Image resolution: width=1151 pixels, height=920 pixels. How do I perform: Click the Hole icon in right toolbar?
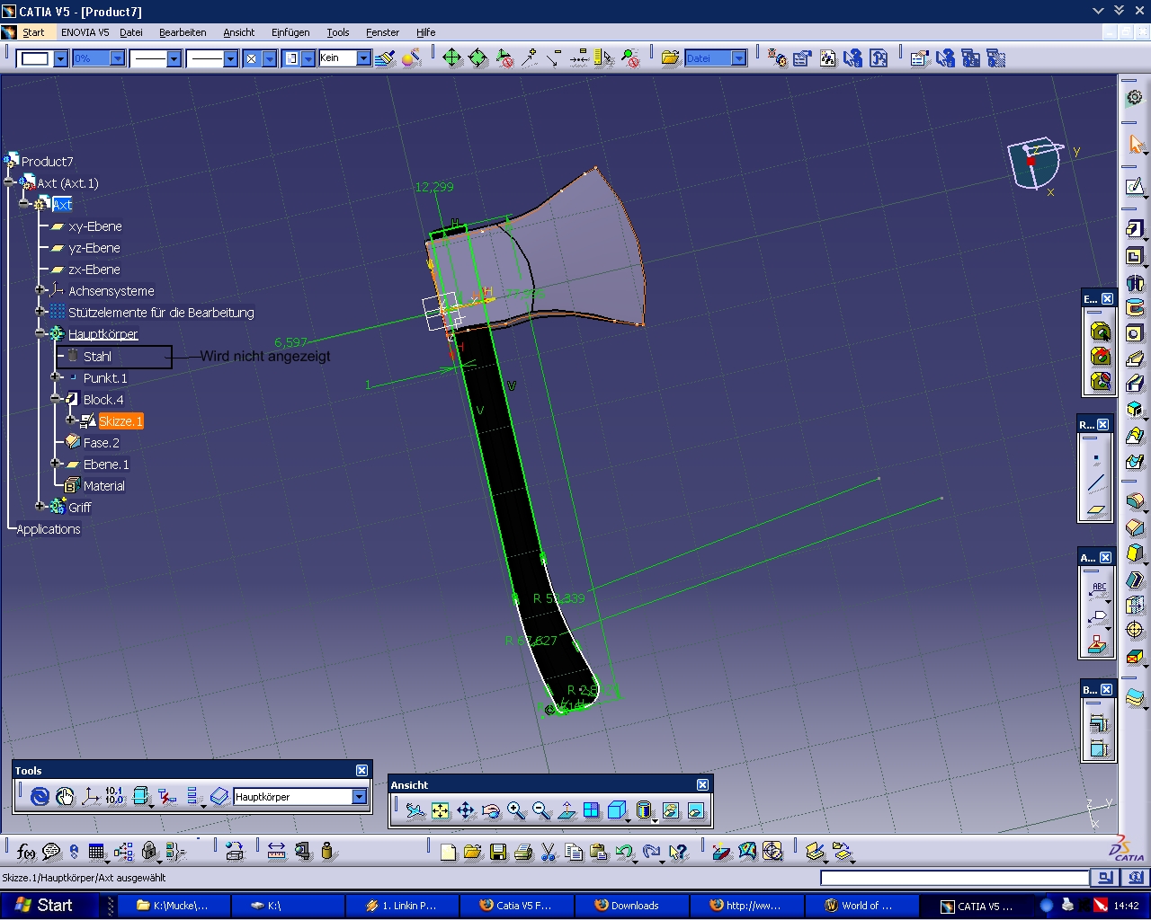click(1135, 333)
